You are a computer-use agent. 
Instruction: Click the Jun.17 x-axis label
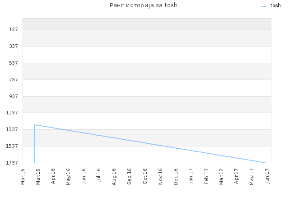267,176
